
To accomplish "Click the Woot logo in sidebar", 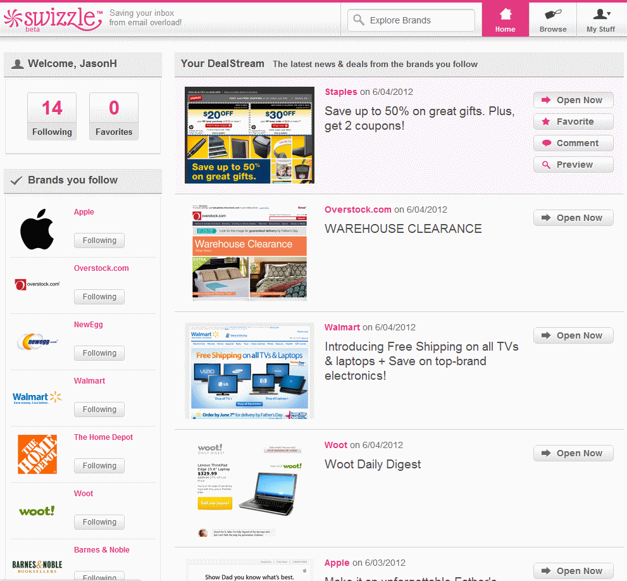I will pyautogui.click(x=37, y=511).
